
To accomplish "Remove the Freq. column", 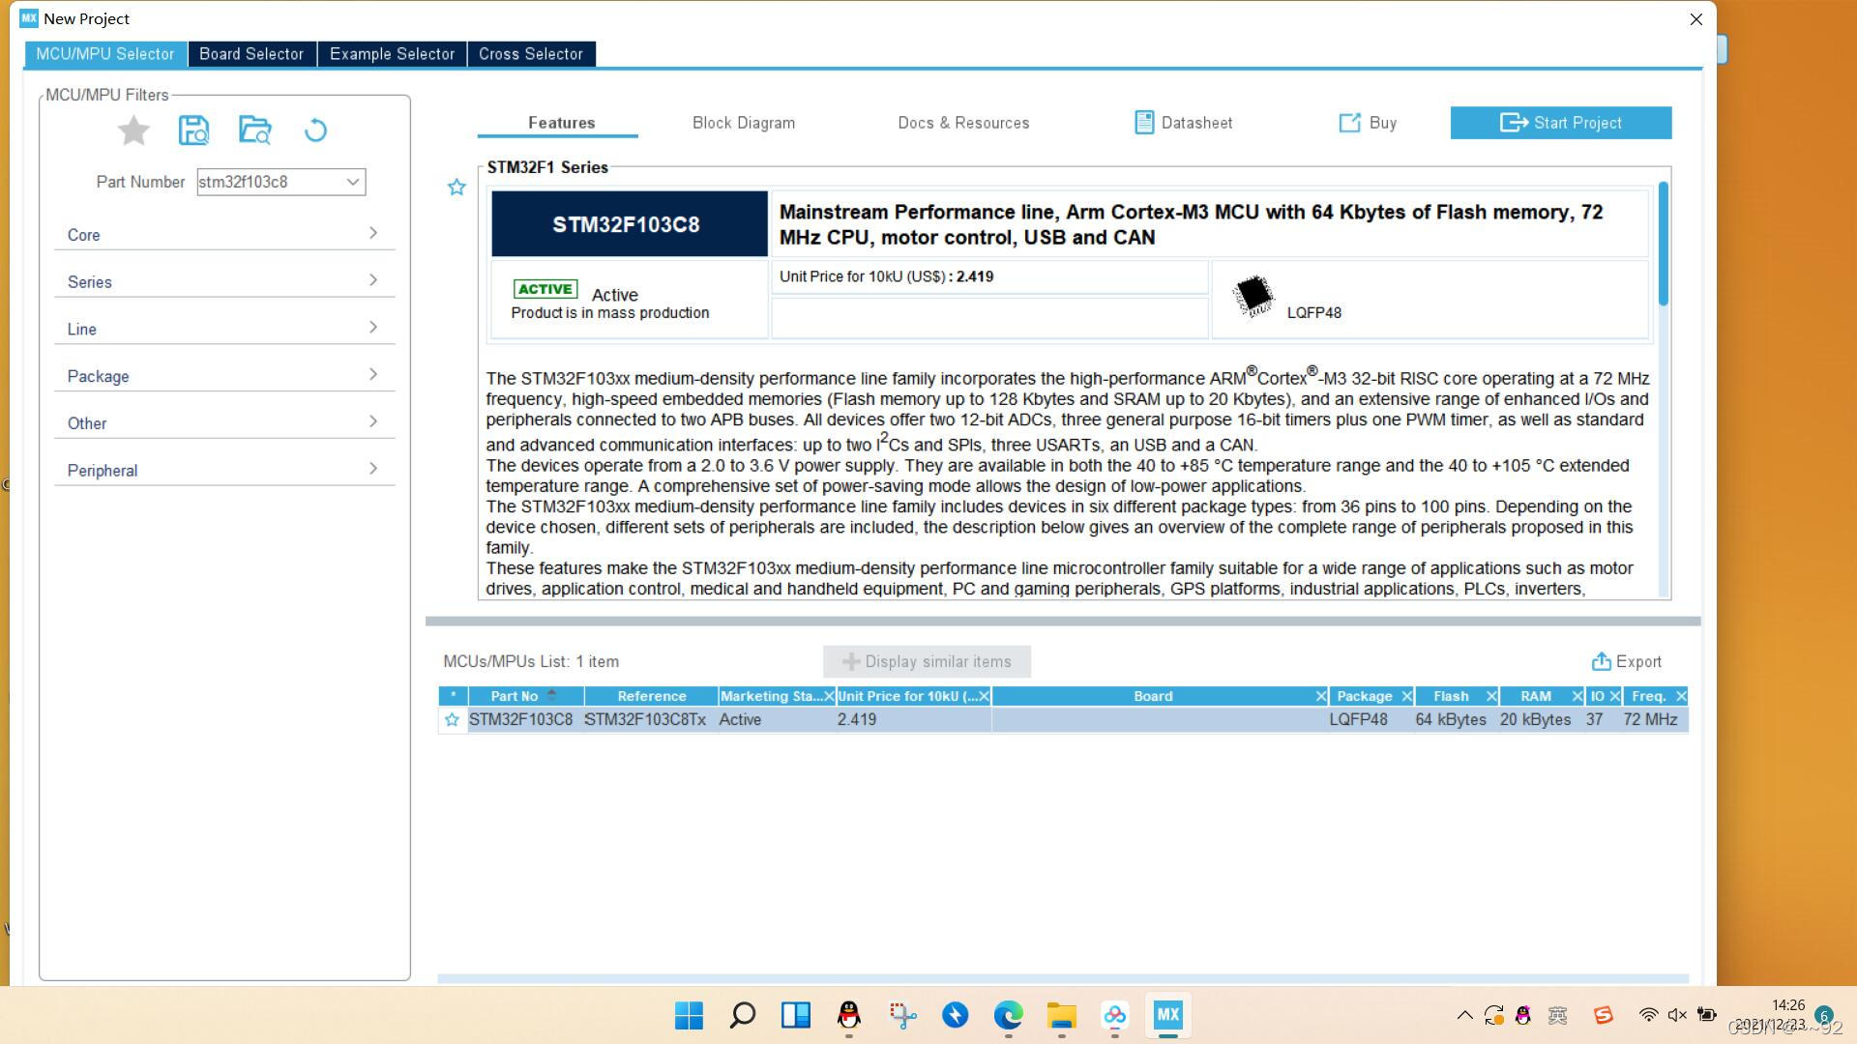I will [1681, 697].
